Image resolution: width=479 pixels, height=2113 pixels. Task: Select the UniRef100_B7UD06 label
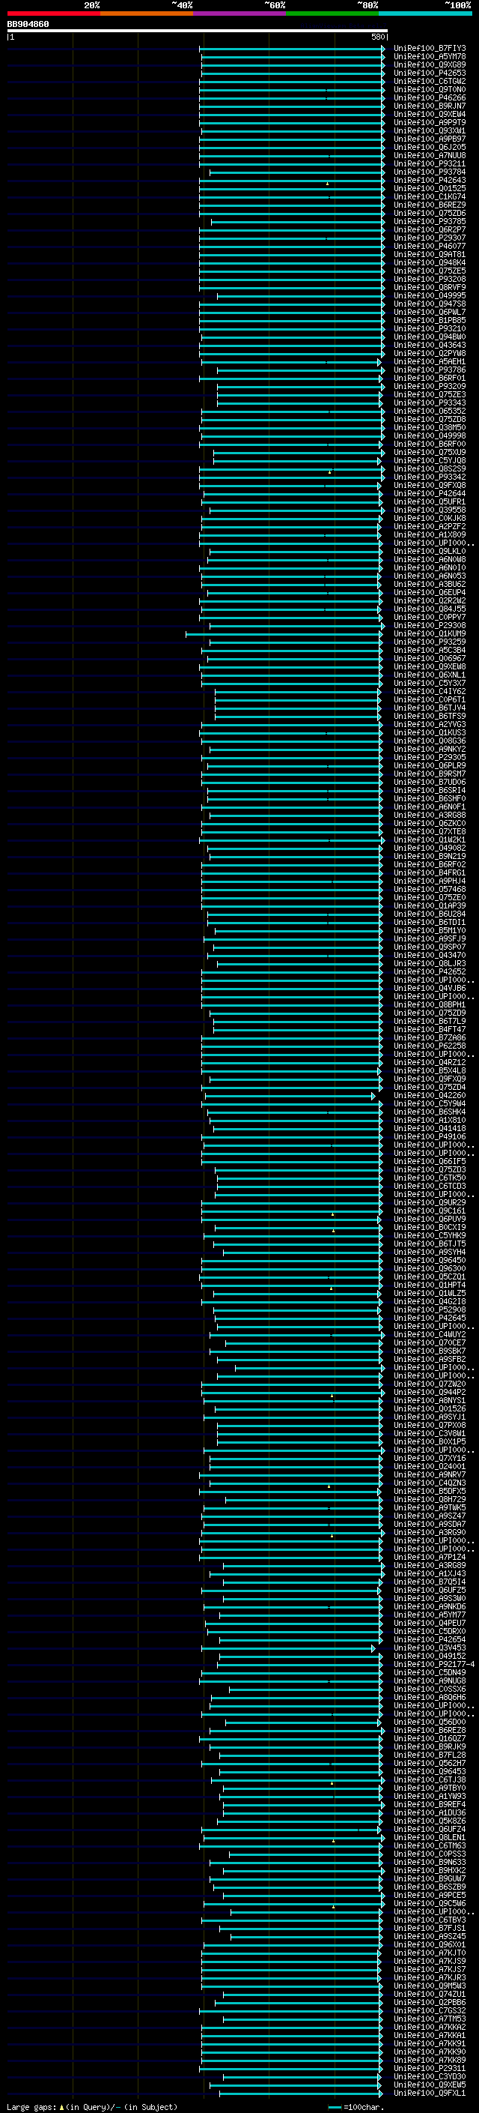coord(429,783)
